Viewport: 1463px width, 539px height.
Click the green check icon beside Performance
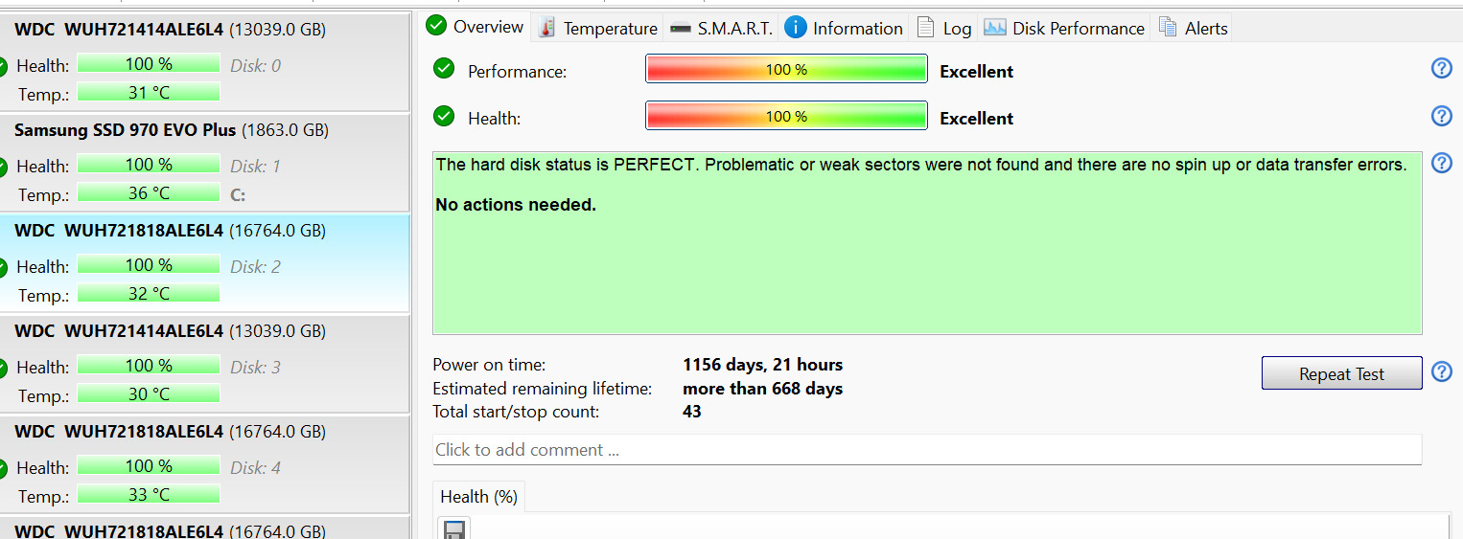click(444, 69)
